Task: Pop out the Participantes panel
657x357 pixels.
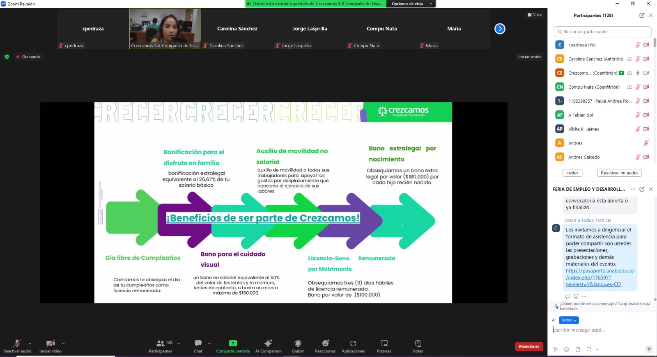Action: click(642, 16)
